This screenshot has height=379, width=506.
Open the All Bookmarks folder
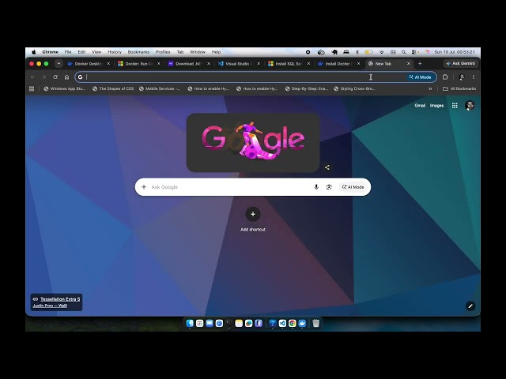coord(459,88)
